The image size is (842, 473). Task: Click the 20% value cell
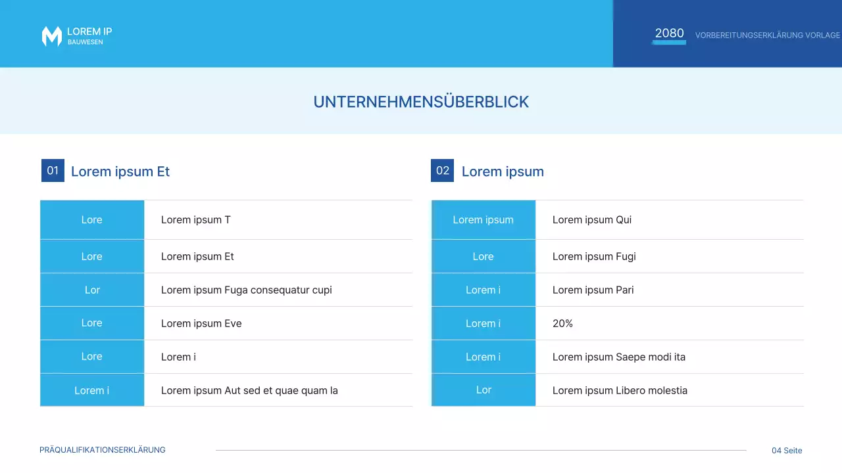pos(563,323)
